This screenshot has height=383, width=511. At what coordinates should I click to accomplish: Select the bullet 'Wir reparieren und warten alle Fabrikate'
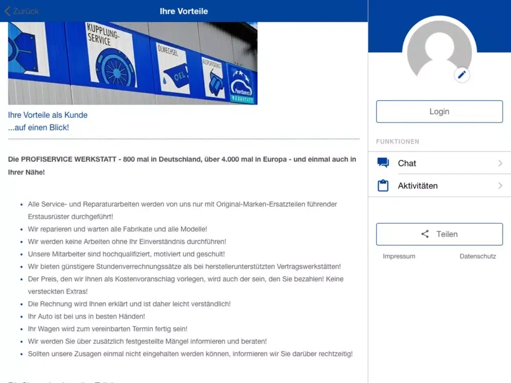click(x=118, y=229)
